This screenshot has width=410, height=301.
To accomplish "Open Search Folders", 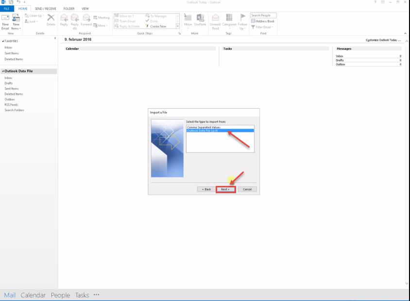I will [14, 110].
